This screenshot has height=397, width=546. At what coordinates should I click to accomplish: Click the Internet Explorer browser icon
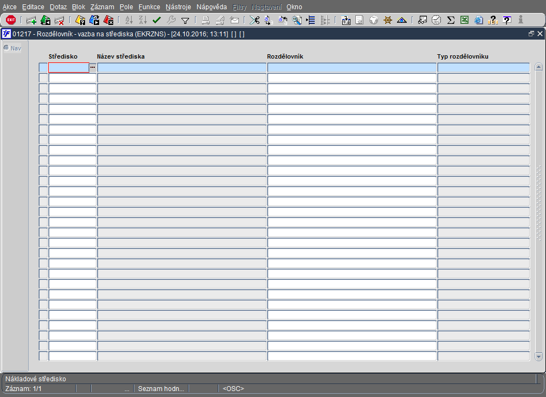[x=479, y=20]
